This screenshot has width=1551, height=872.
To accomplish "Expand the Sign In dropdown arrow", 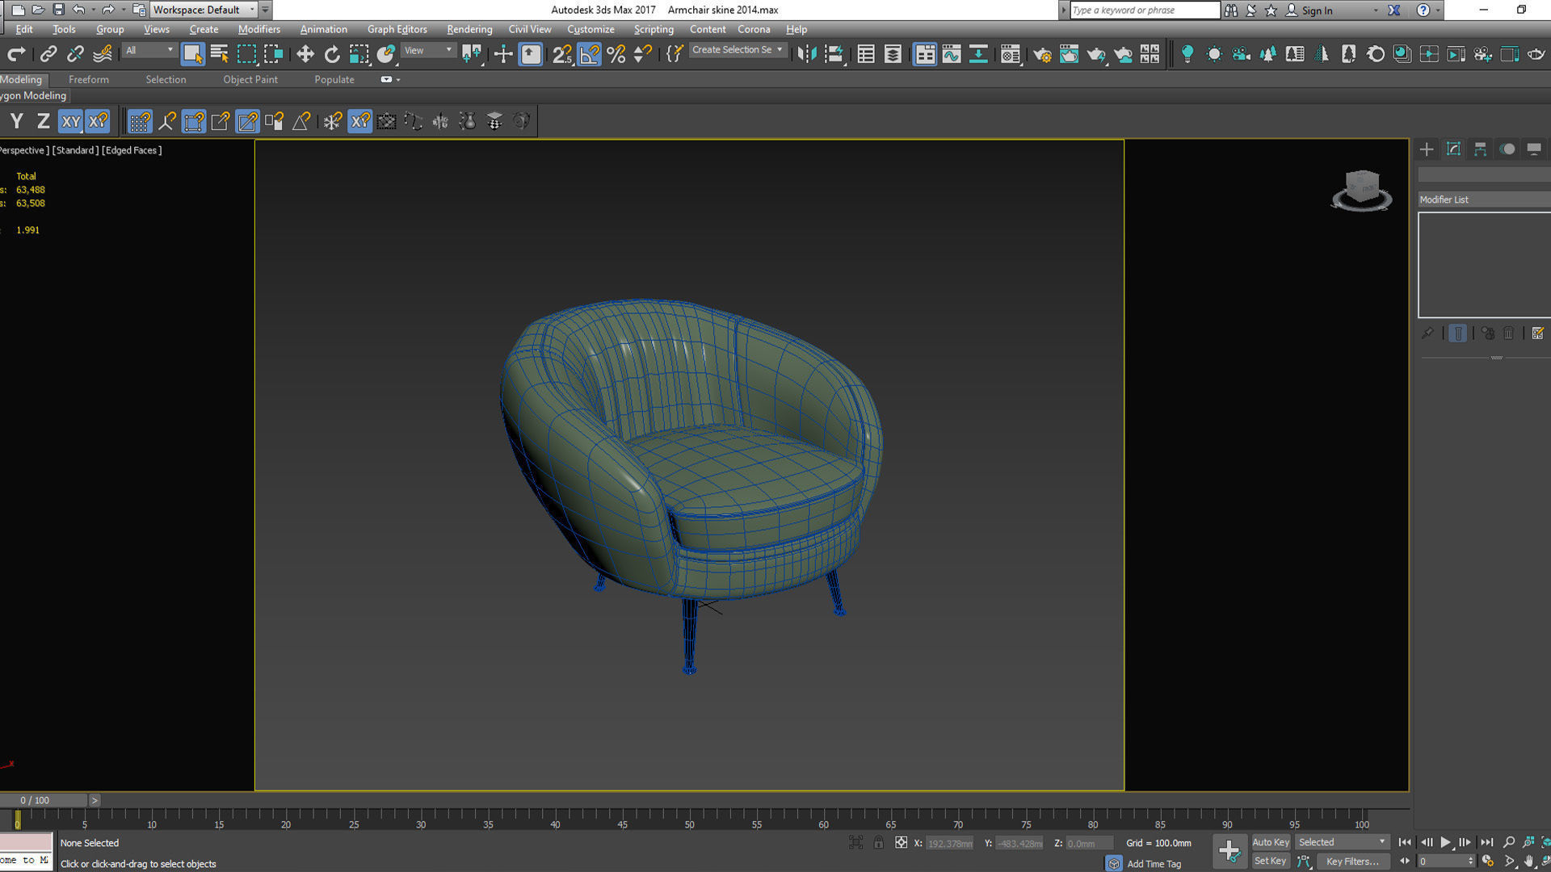I will pyautogui.click(x=1376, y=10).
